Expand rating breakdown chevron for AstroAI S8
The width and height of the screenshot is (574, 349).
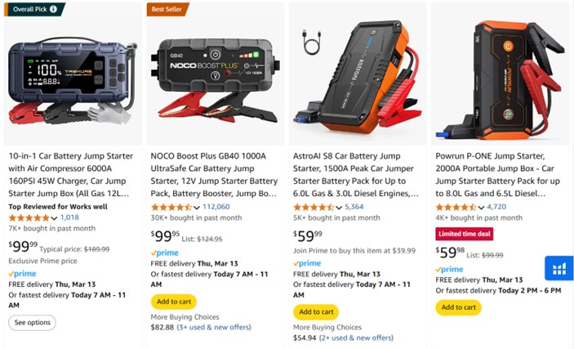tap(338, 208)
